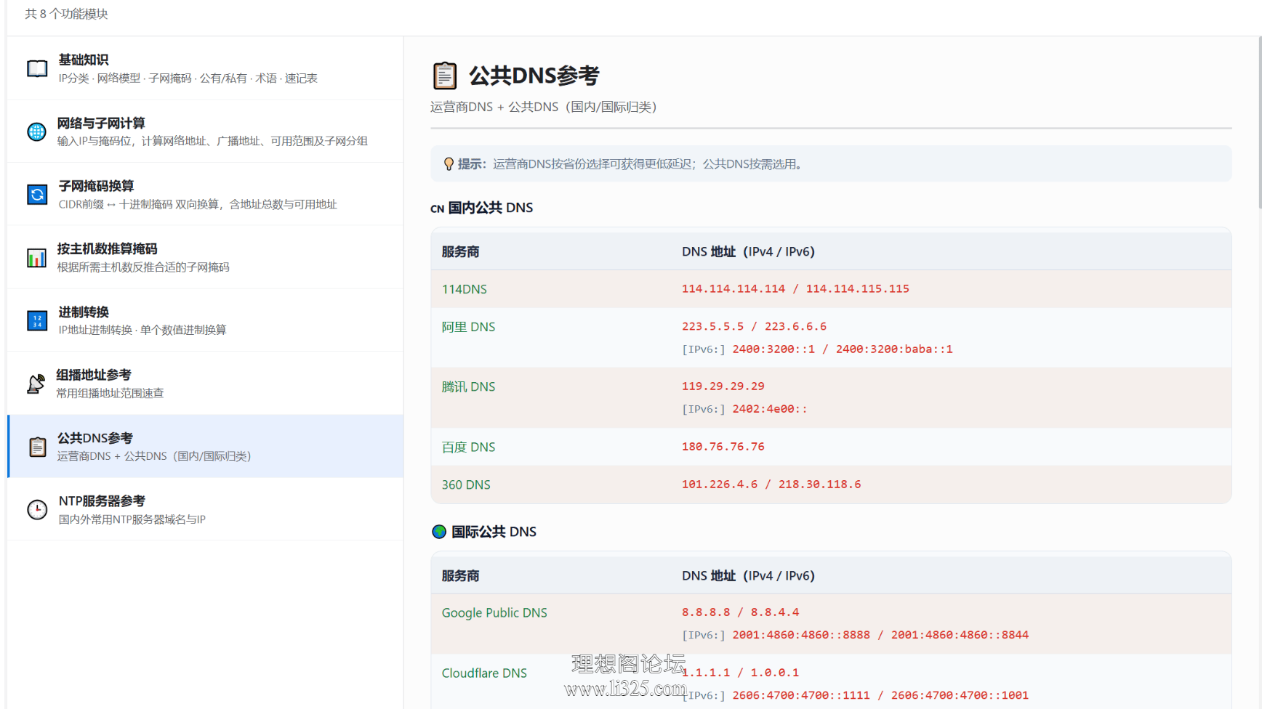Click the clipboard icon in page header
Viewport: 1262px width, 709px height.
pos(445,76)
